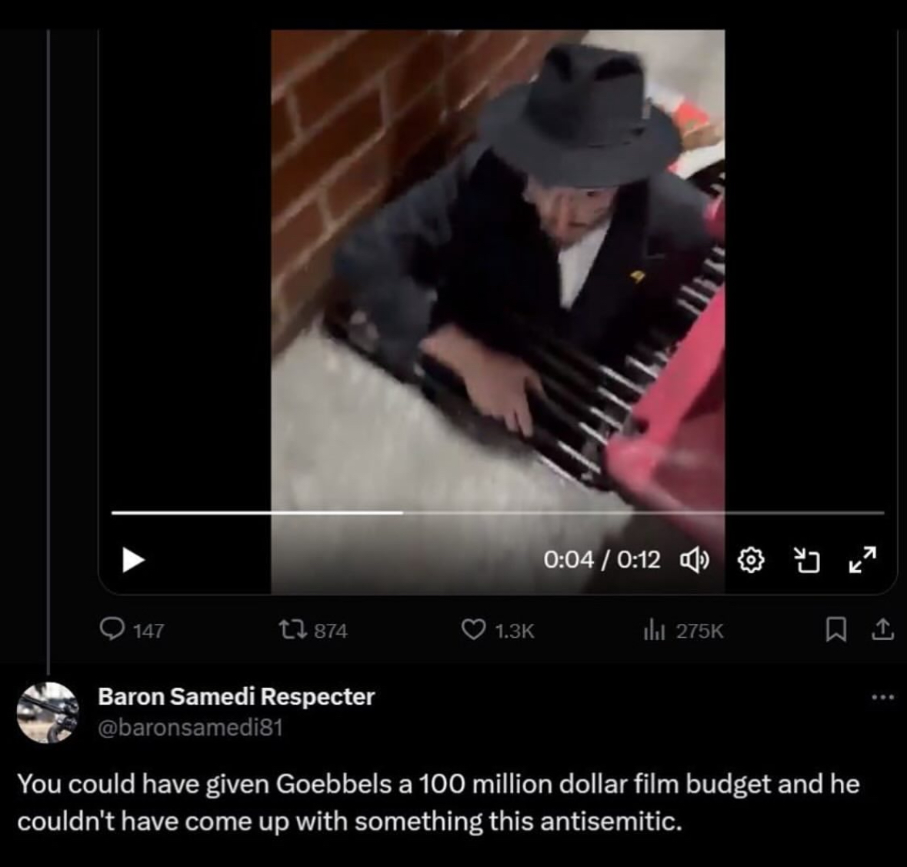
Task: Click the 0:04 / 0:12 time display
Action: [x=602, y=559]
